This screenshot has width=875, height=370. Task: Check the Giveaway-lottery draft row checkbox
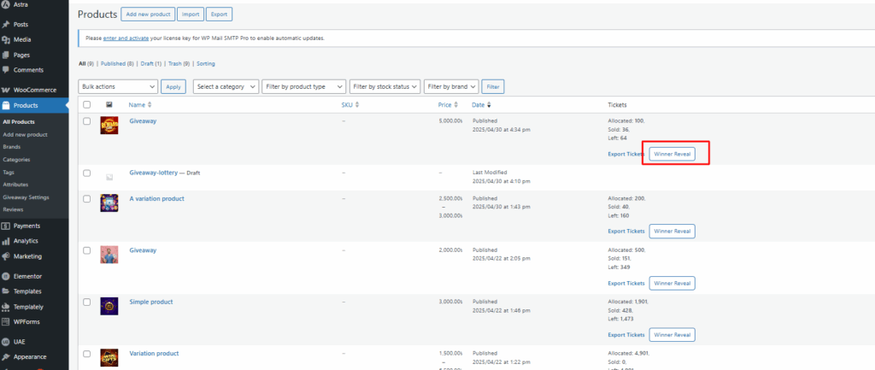(x=86, y=173)
